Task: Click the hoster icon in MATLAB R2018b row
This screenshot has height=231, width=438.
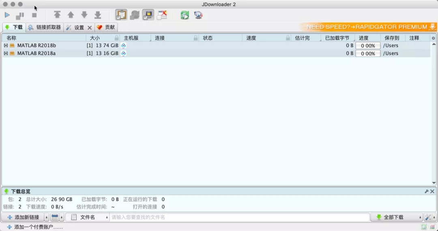Action: [123, 45]
